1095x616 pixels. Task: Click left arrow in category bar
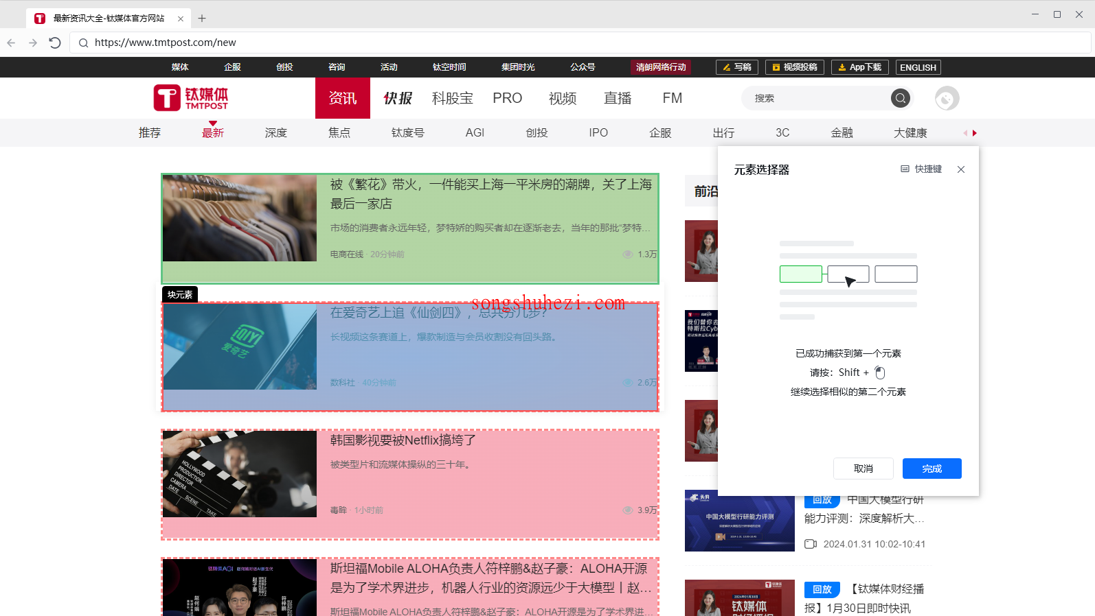click(964, 133)
